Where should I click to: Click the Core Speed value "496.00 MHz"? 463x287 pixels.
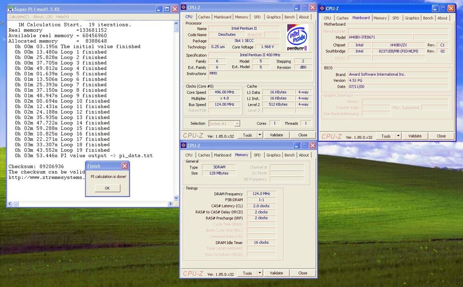coord(224,92)
